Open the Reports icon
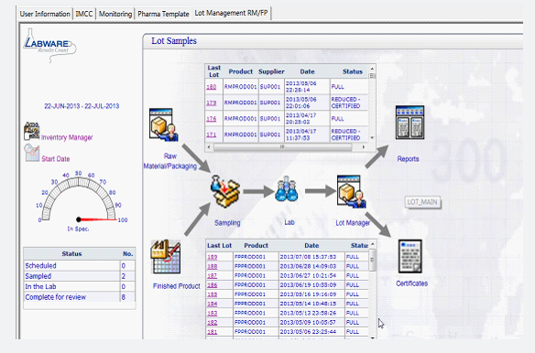The width and height of the screenshot is (535, 353). tap(409, 123)
